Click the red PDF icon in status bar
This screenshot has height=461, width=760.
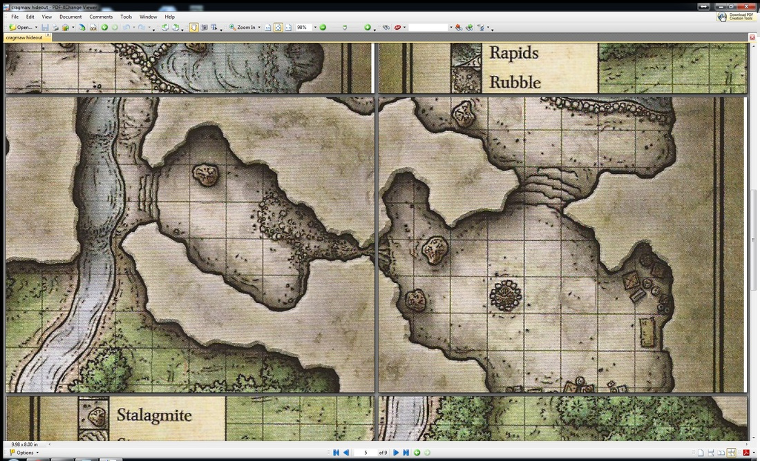[746, 453]
